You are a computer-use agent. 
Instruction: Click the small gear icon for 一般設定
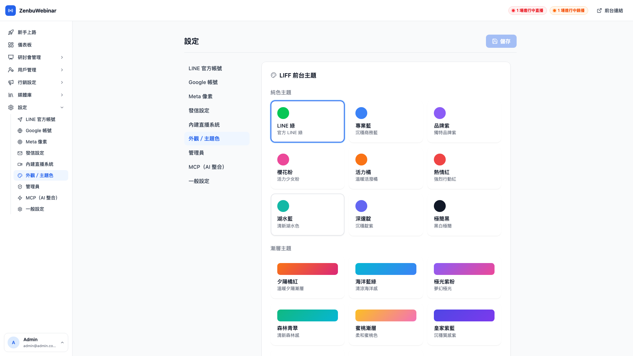[x=20, y=209]
